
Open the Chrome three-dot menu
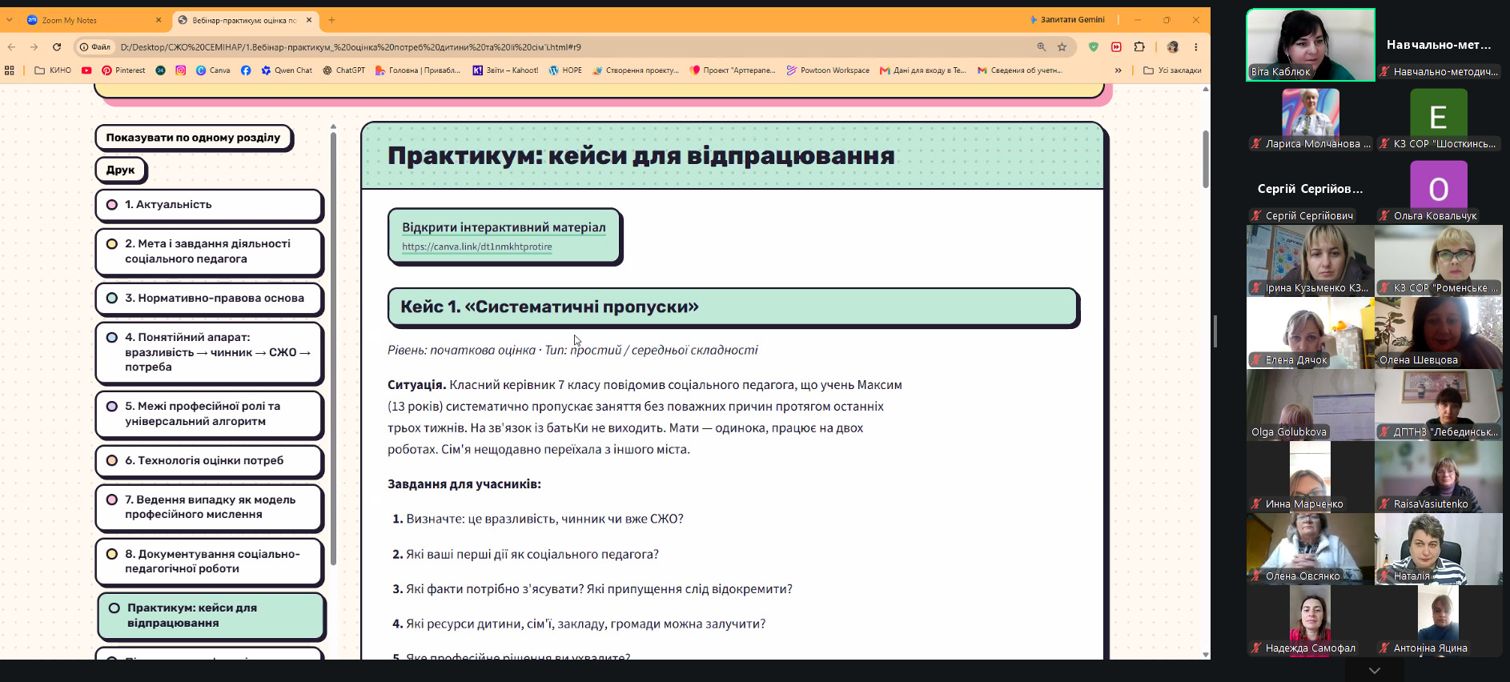click(1196, 47)
